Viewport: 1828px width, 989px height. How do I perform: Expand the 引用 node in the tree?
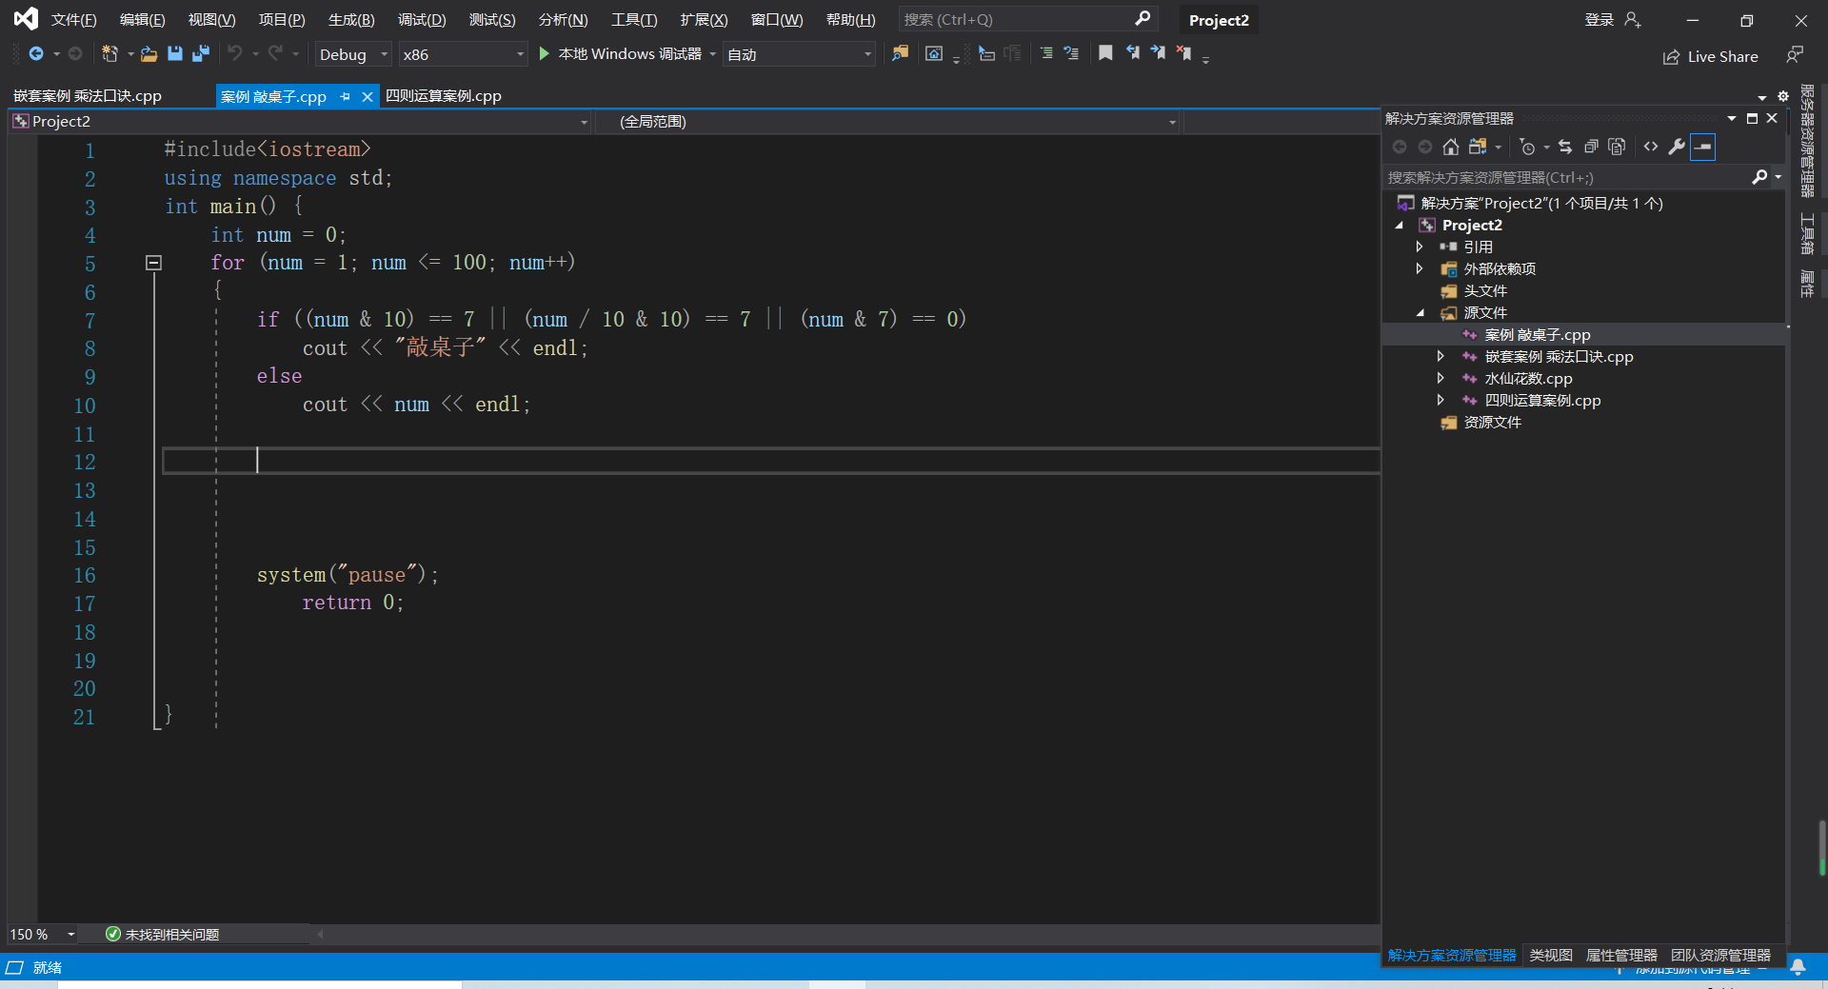[x=1419, y=247]
